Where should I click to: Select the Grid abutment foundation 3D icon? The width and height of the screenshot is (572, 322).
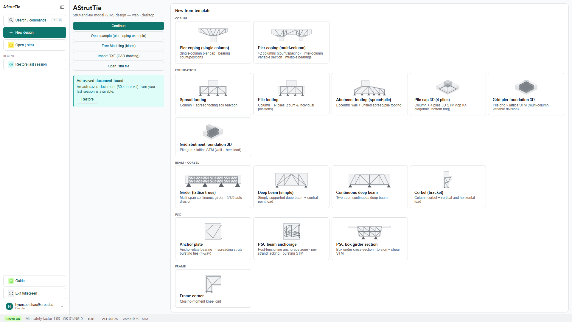[x=213, y=131]
